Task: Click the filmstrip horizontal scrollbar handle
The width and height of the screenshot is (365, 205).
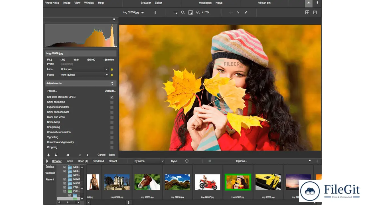Action: click(129, 202)
